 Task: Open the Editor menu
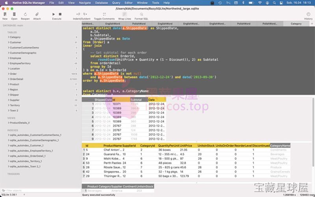click(129, 3)
